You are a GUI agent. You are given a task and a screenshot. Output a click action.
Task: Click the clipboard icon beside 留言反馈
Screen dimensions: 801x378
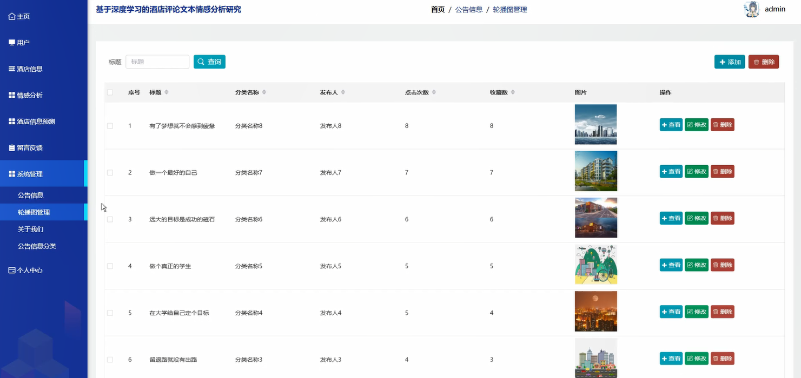tap(12, 147)
